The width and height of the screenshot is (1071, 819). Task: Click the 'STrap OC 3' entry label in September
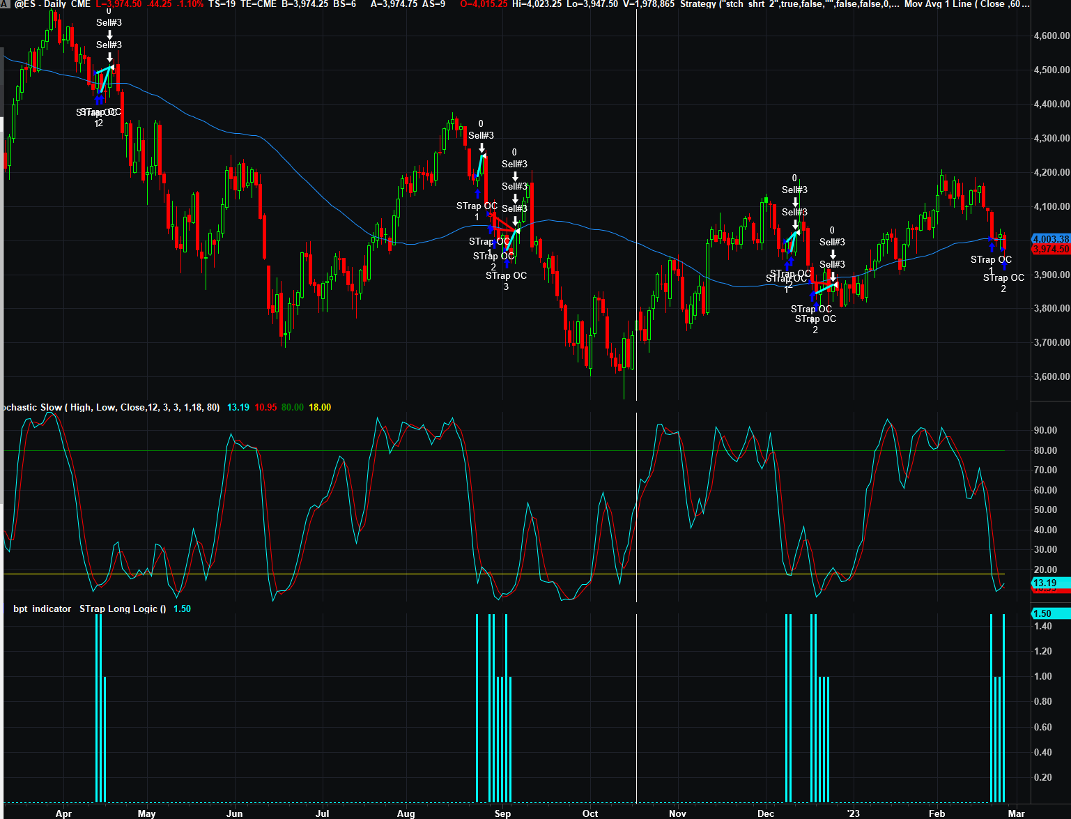point(506,280)
